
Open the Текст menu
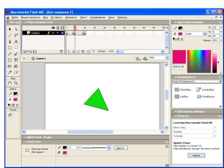click(84, 17)
